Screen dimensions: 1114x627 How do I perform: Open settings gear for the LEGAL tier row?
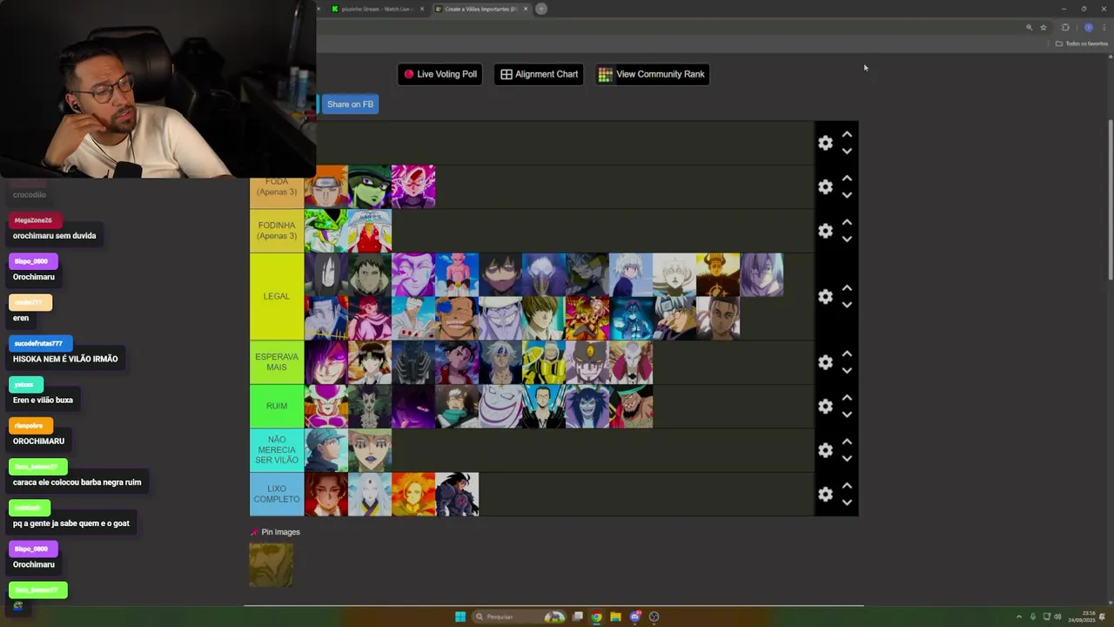click(825, 297)
